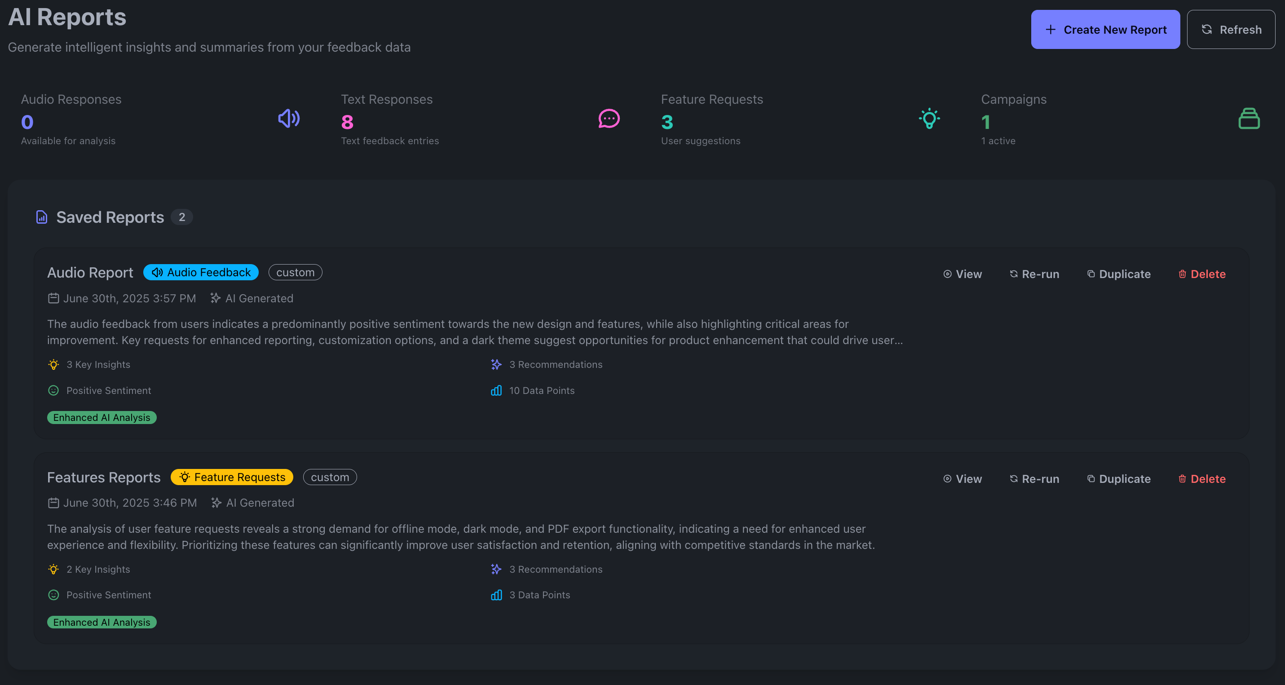The width and height of the screenshot is (1285, 685).
Task: Click the sparkle icon beside Audio Report recommendations
Action: point(496,365)
